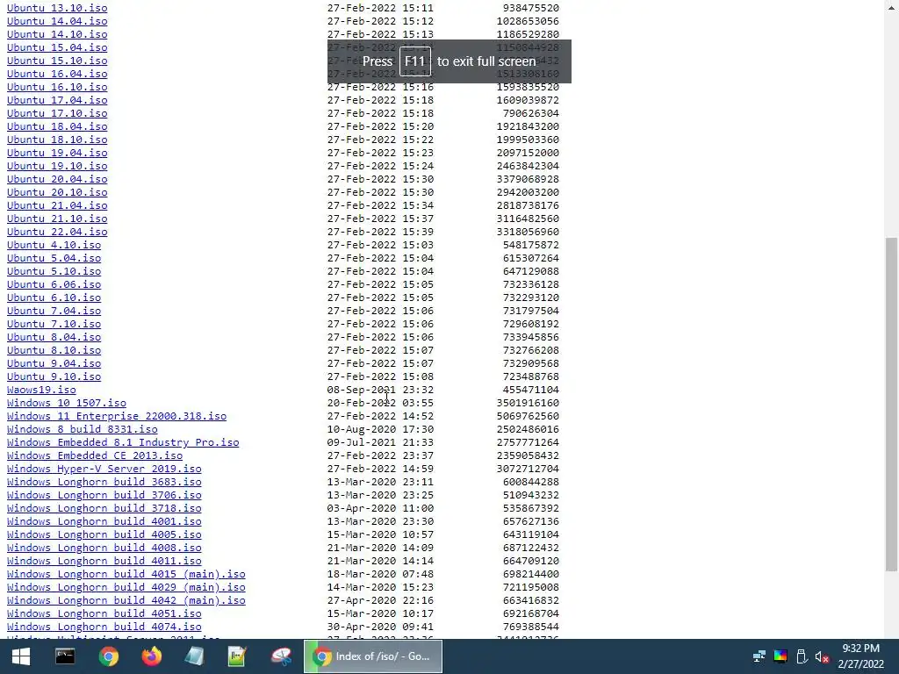Click the page's vertical scrollbar thumb
Screen dimensions: 899x674
tap(891, 404)
